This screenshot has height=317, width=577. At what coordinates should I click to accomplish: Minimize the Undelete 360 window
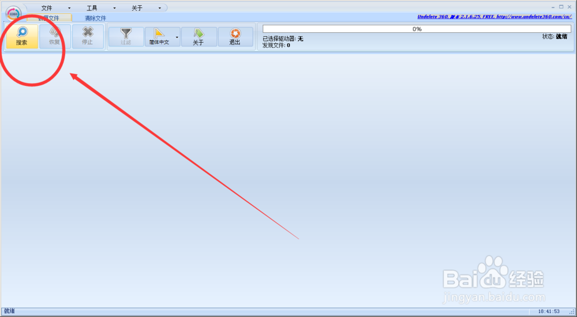point(553,7)
